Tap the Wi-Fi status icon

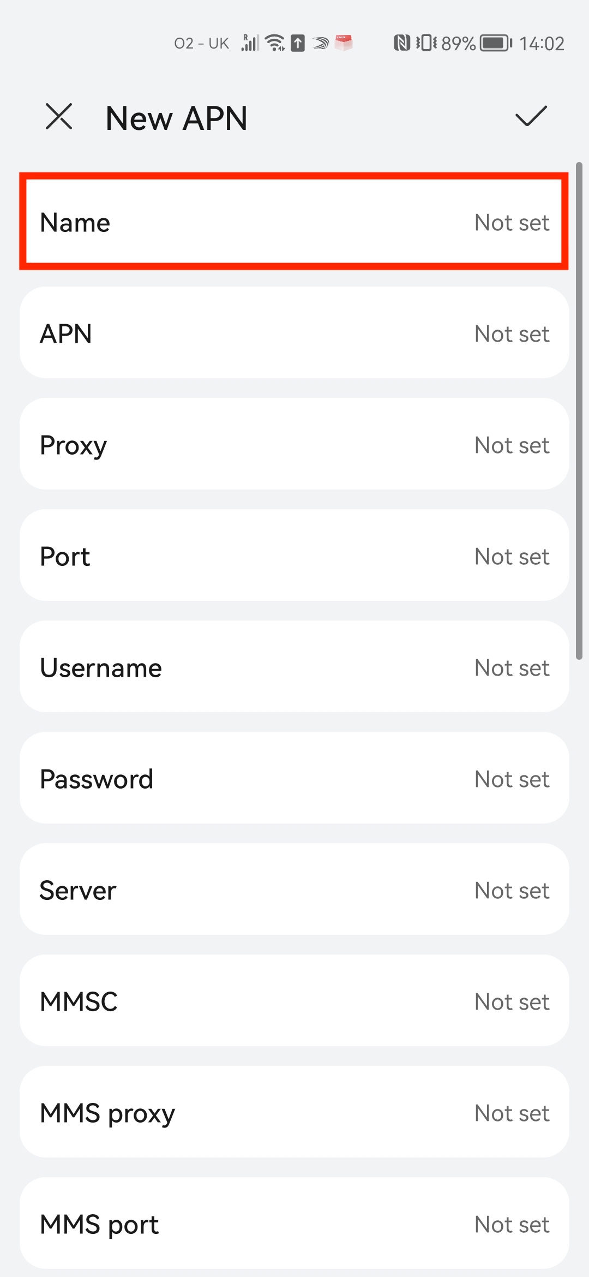point(275,43)
